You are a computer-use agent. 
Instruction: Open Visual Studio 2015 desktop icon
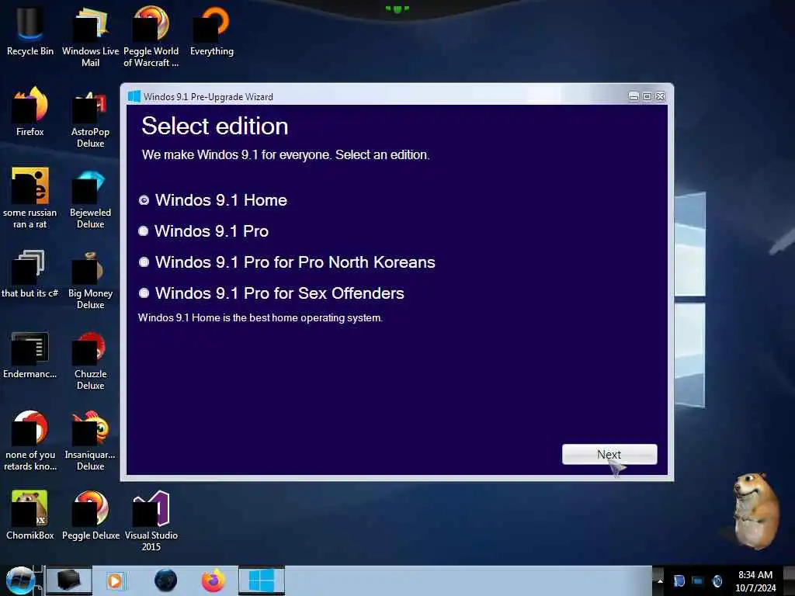click(151, 521)
